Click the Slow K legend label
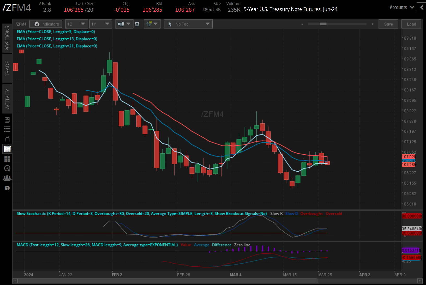 [x=277, y=214]
